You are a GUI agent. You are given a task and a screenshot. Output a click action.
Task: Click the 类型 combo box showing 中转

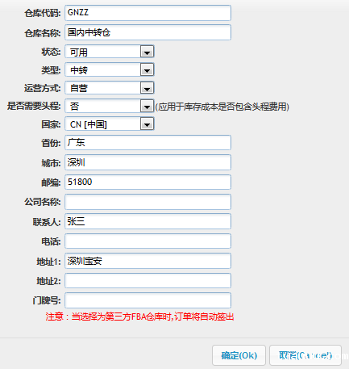coord(110,70)
